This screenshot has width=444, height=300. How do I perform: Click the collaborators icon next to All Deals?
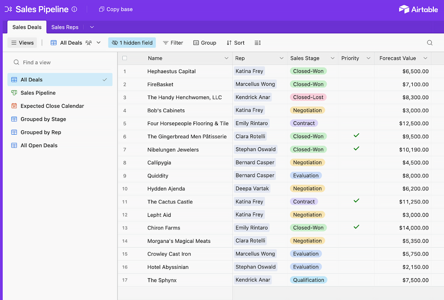pos(88,43)
